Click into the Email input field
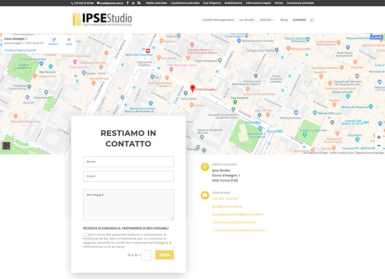The height and width of the screenshot is (279, 385). (x=128, y=176)
